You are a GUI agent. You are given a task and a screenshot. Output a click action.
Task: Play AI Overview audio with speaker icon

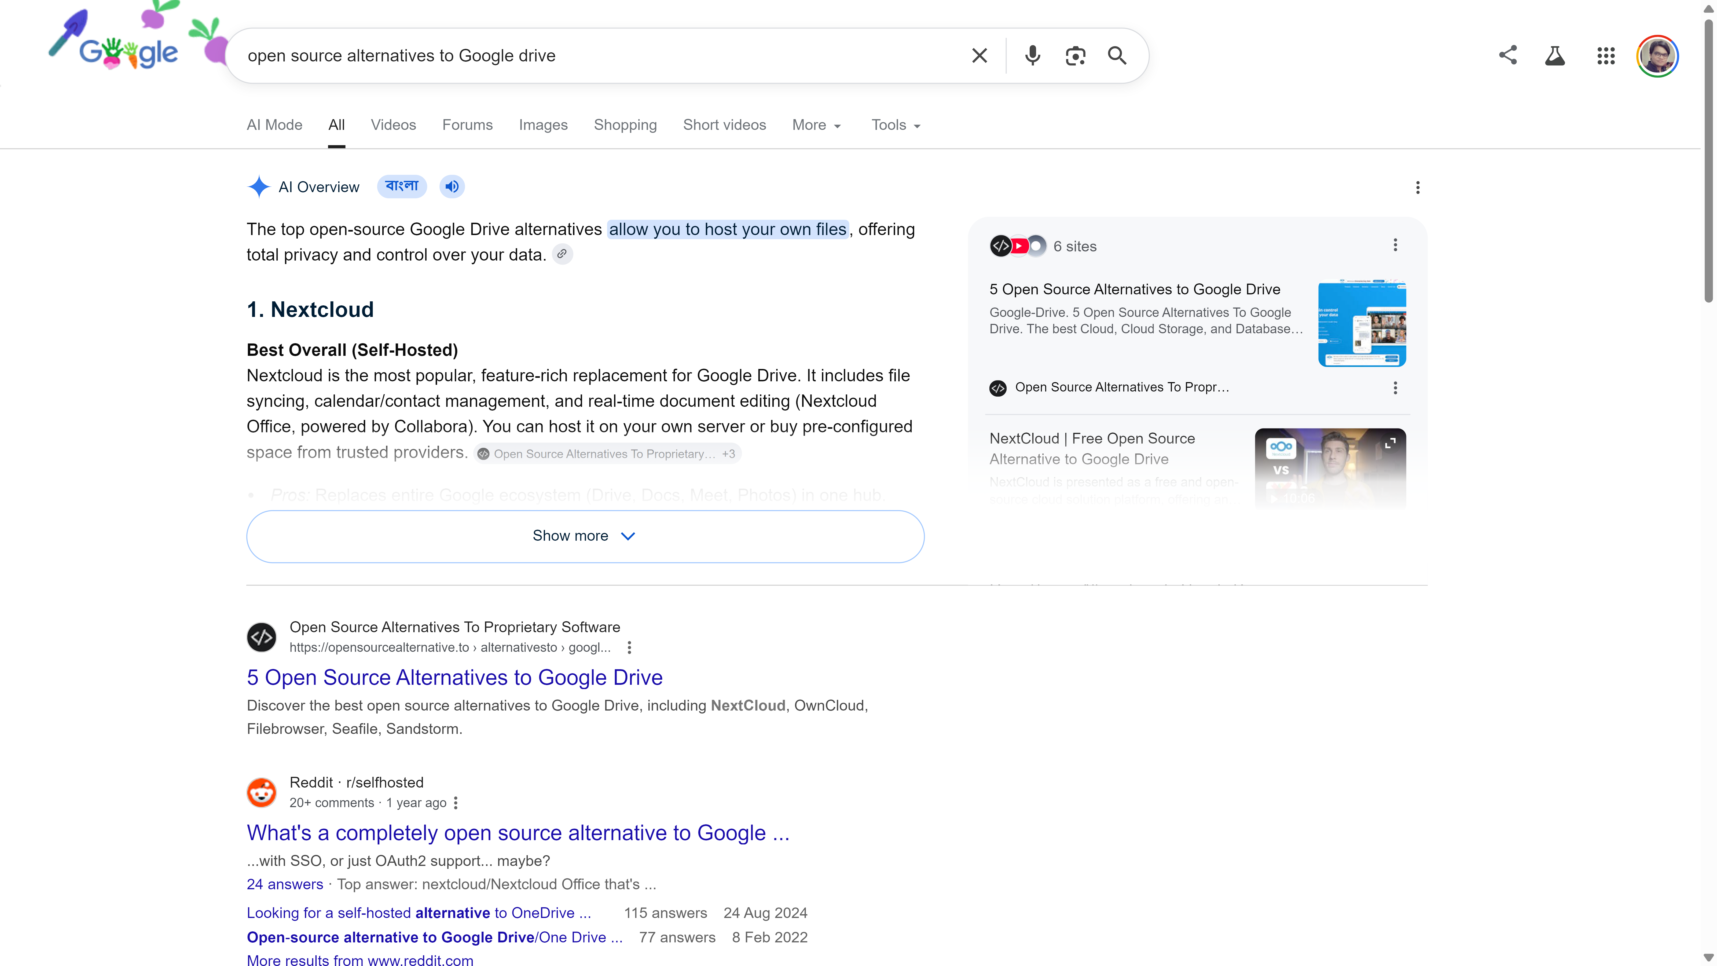click(452, 187)
